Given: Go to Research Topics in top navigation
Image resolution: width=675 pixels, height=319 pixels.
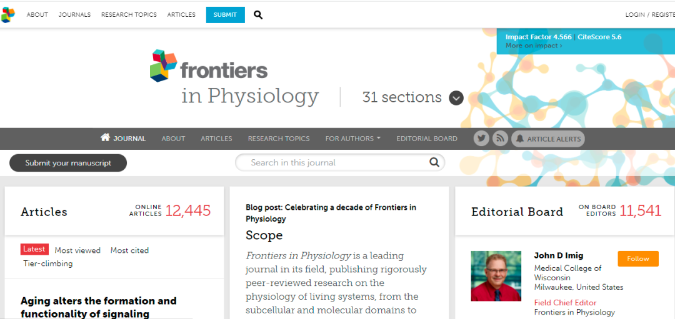Looking at the screenshot, I should [129, 15].
